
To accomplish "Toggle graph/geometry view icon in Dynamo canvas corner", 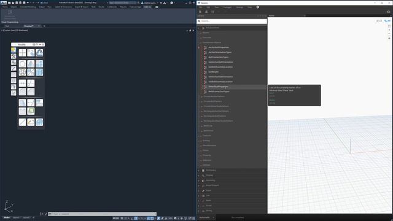I will (387, 21).
